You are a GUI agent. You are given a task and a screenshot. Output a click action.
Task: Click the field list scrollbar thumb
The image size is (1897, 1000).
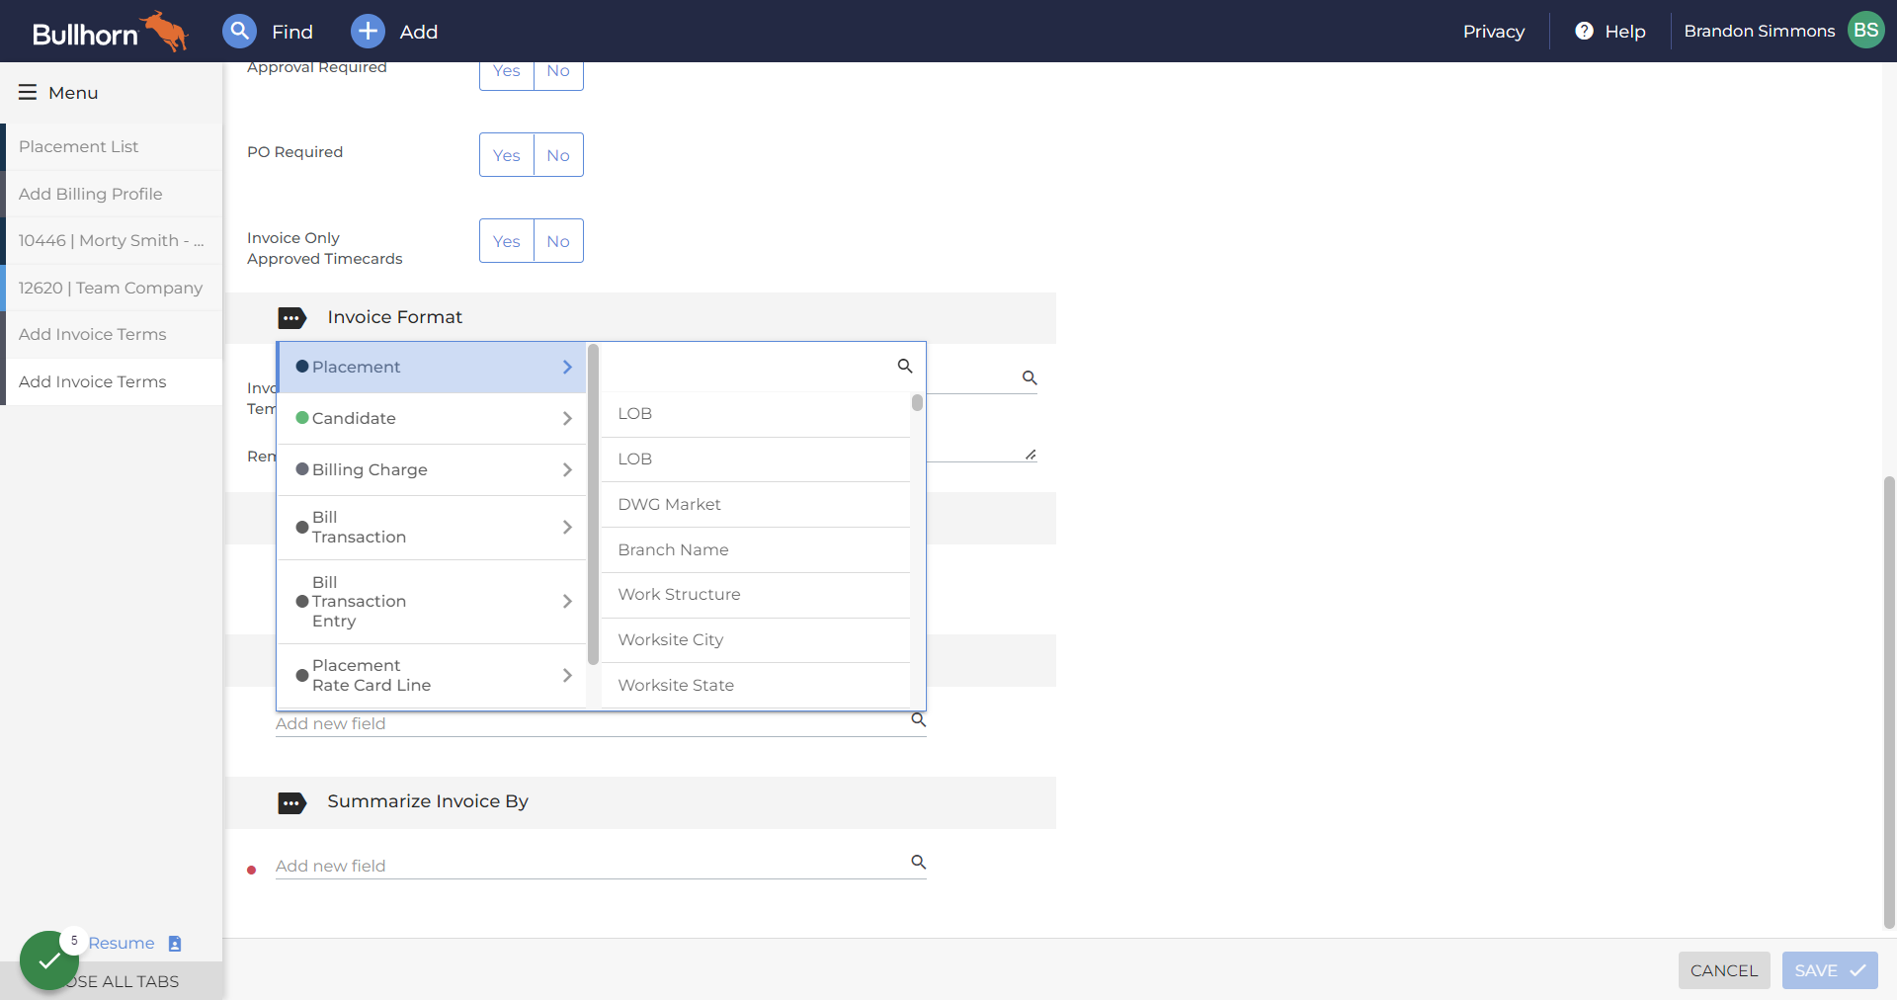[917, 402]
